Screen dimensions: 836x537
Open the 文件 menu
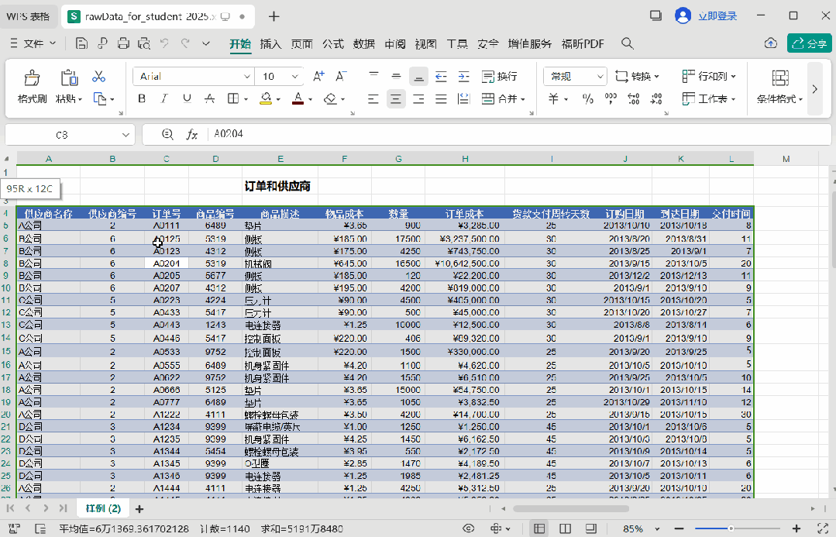pyautogui.click(x=33, y=43)
